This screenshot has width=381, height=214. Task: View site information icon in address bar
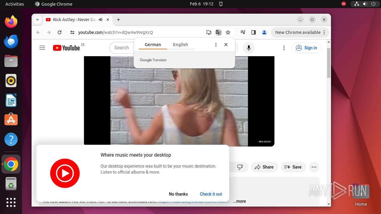[x=72, y=32]
